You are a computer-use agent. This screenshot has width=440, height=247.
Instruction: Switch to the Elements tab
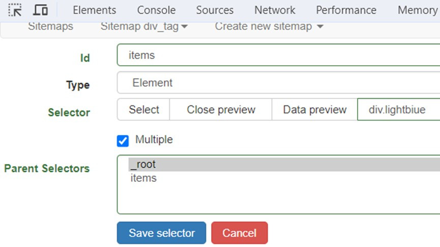pos(94,10)
